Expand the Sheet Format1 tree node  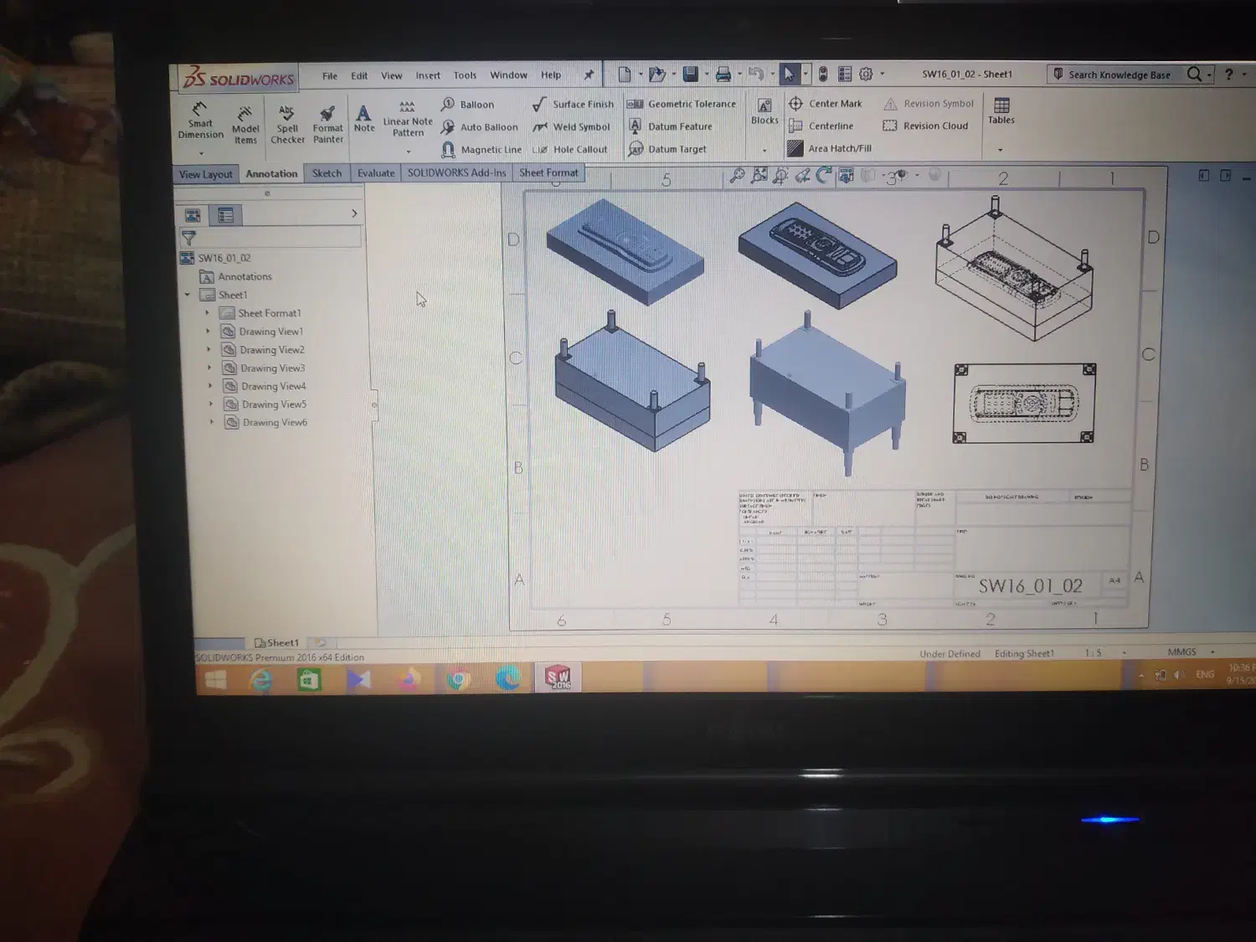pyautogui.click(x=208, y=313)
